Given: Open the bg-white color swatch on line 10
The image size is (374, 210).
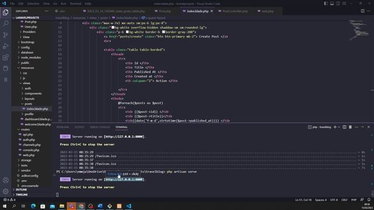Looking at the screenshot, I should pyautogui.click(x=113, y=27).
